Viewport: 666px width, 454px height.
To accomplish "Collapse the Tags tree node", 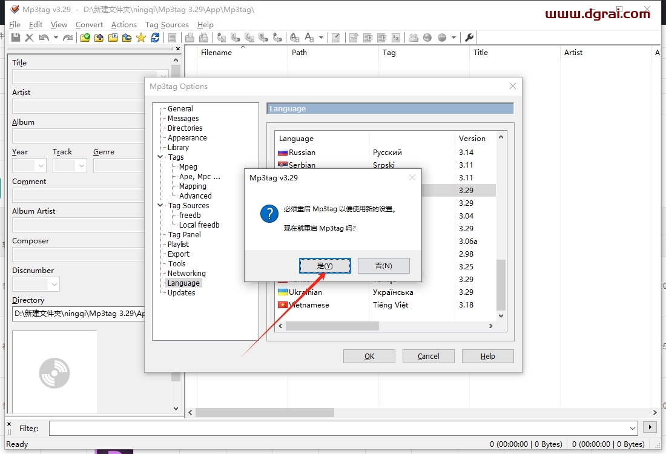I will (160, 157).
